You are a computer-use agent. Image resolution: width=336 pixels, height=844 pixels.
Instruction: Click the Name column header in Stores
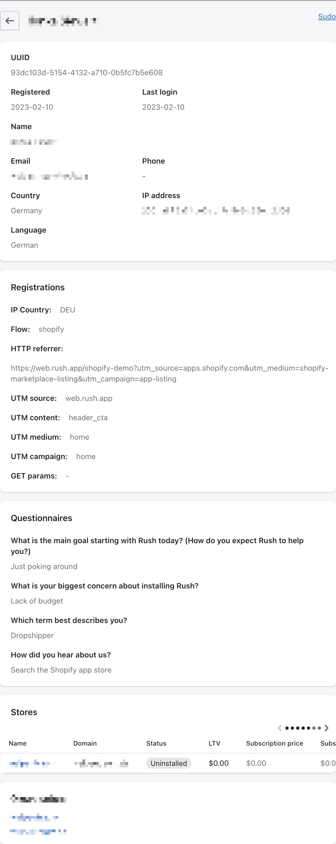18,743
